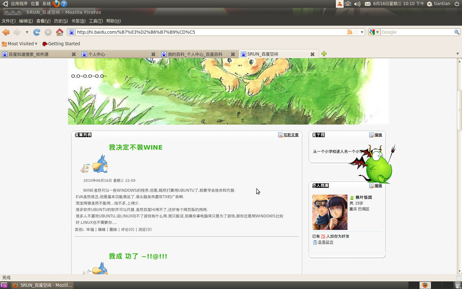Open the Getting Started bookmark
The width and height of the screenshot is (462, 289).
tap(61, 44)
